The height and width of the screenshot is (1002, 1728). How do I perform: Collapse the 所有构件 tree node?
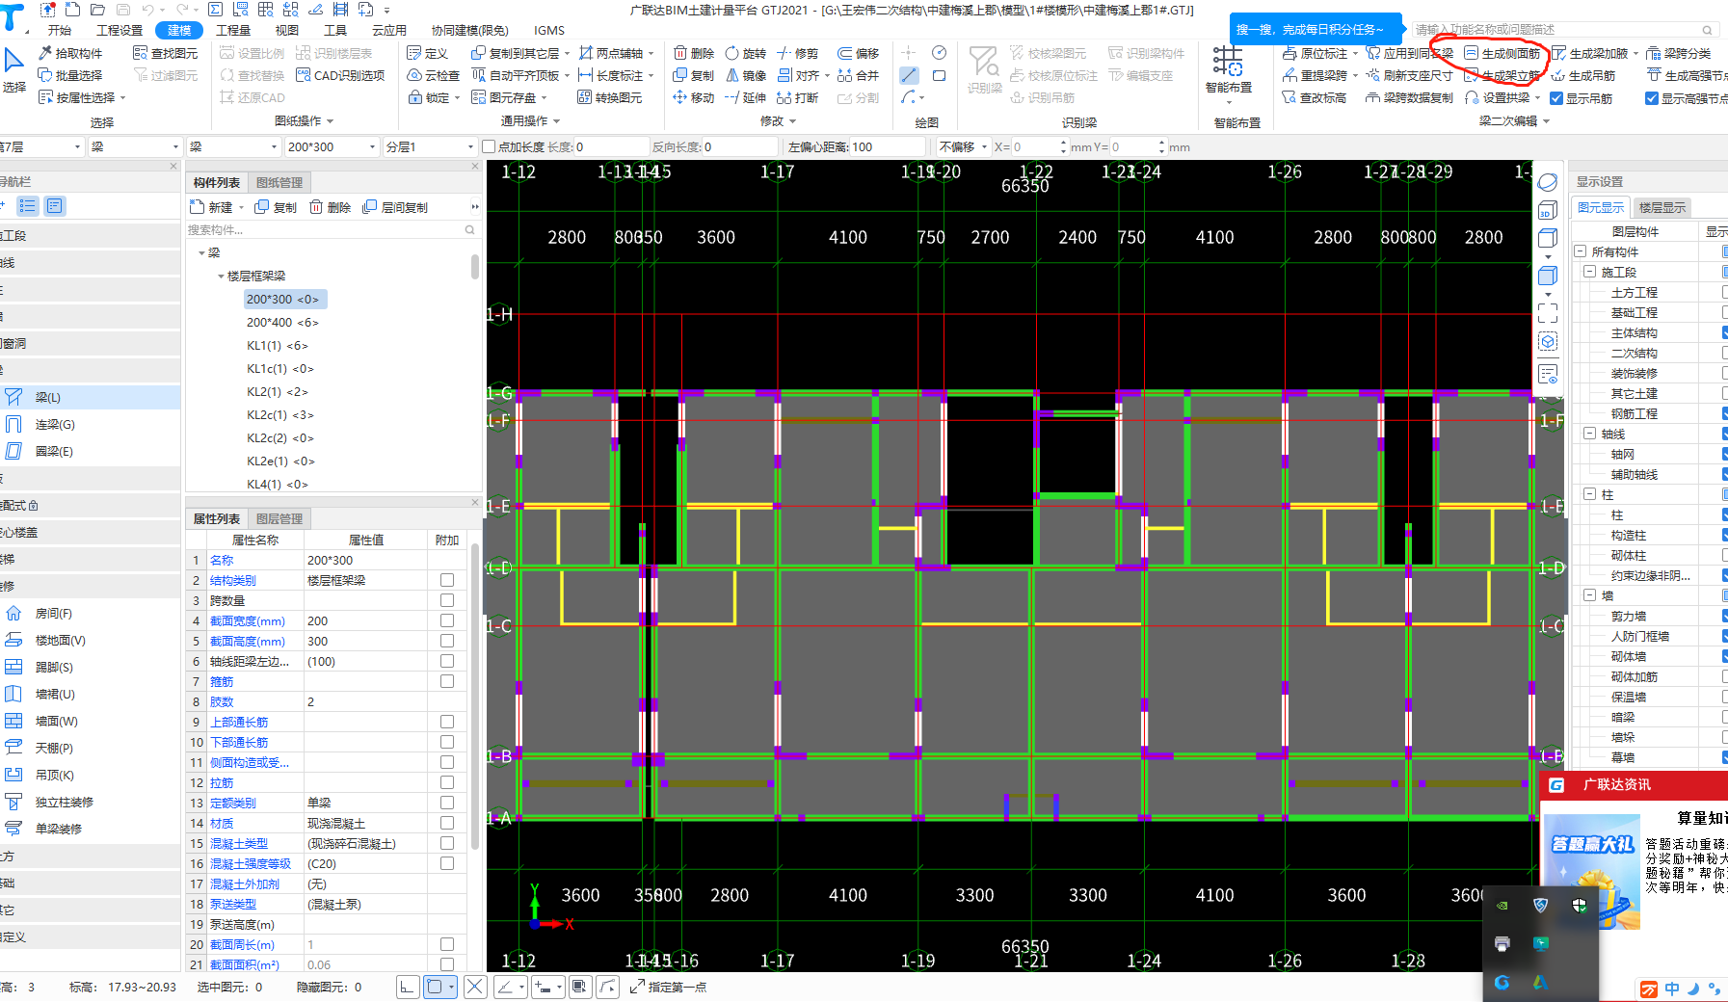1581,251
